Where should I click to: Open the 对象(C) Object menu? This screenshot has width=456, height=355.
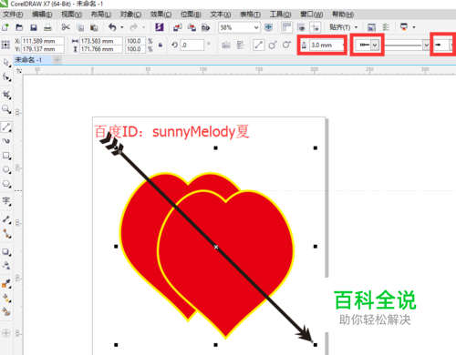(130, 15)
